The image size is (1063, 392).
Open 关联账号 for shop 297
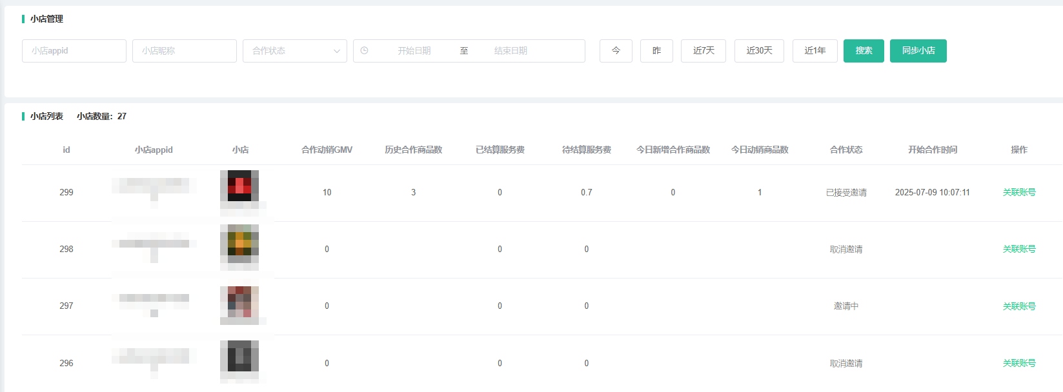click(1018, 306)
